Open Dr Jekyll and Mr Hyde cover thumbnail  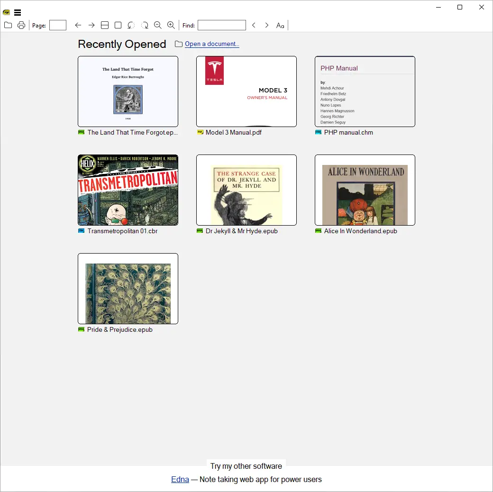246,190
